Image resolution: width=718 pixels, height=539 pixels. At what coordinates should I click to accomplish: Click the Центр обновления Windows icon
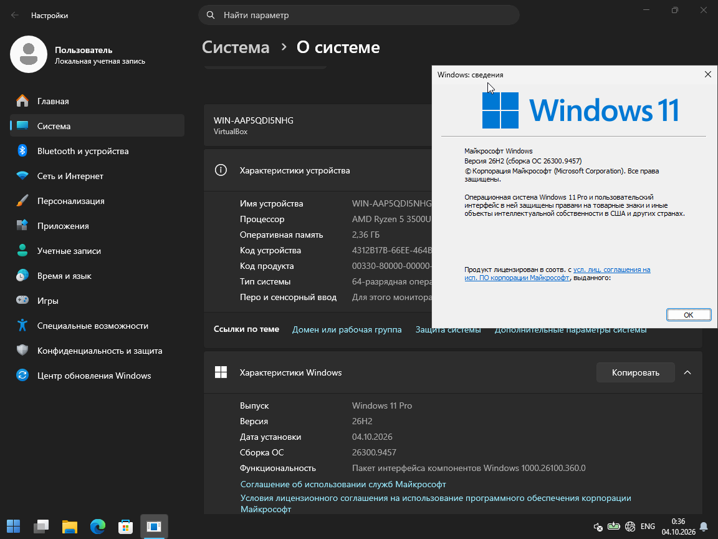(x=22, y=375)
